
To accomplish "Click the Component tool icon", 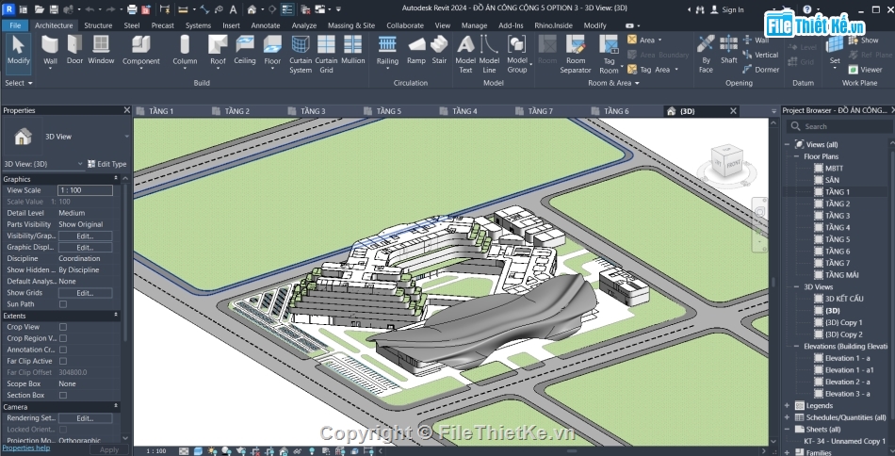I will (141, 44).
